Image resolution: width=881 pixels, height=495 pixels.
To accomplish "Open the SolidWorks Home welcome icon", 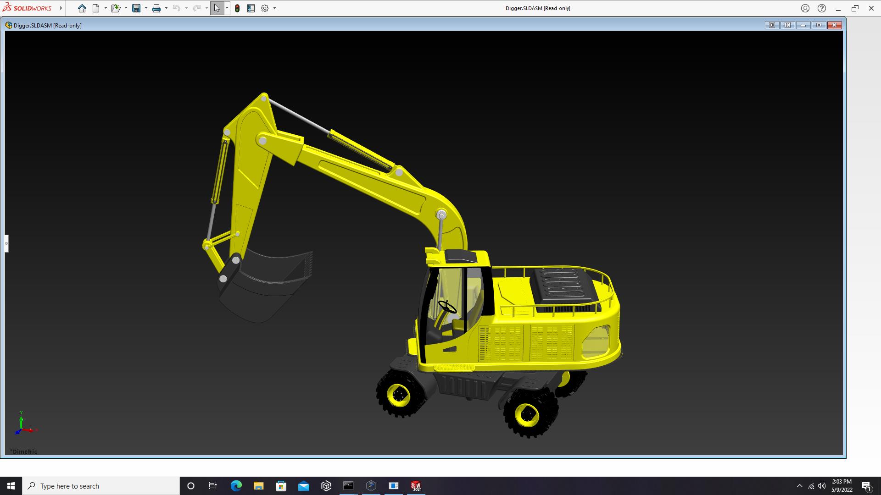I will 82,8.
